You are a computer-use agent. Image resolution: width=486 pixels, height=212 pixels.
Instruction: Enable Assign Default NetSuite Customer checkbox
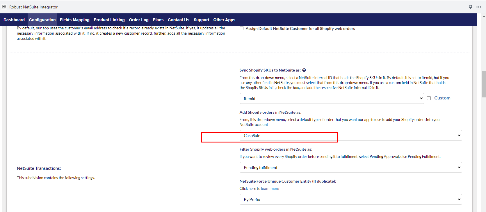pyautogui.click(x=241, y=28)
